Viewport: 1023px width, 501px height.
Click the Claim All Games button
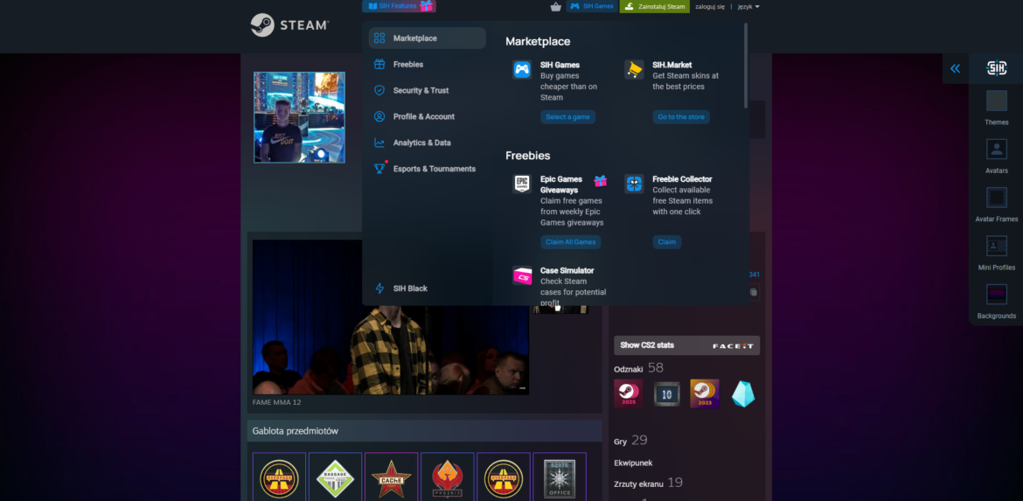click(570, 241)
